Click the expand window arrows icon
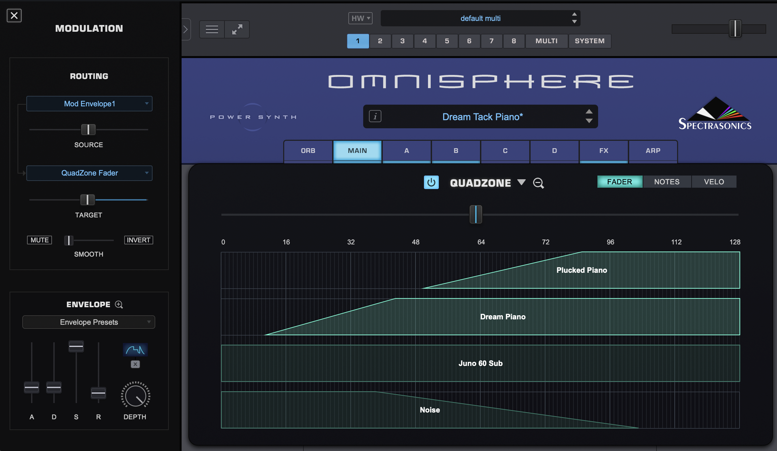This screenshot has width=777, height=451. click(237, 29)
